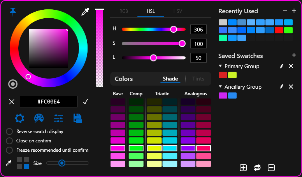Edit Primary Group with pencil icon
This screenshot has width=302, height=177.
coord(282,66)
